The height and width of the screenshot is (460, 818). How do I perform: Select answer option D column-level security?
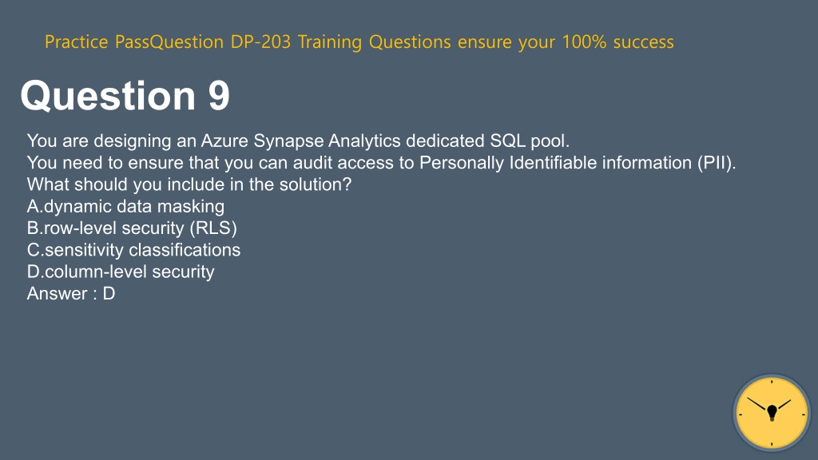pyautogui.click(x=121, y=272)
